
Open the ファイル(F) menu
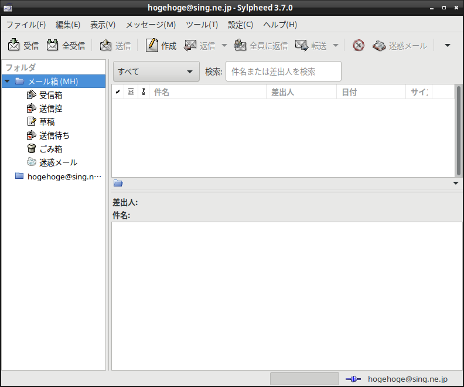(x=26, y=25)
